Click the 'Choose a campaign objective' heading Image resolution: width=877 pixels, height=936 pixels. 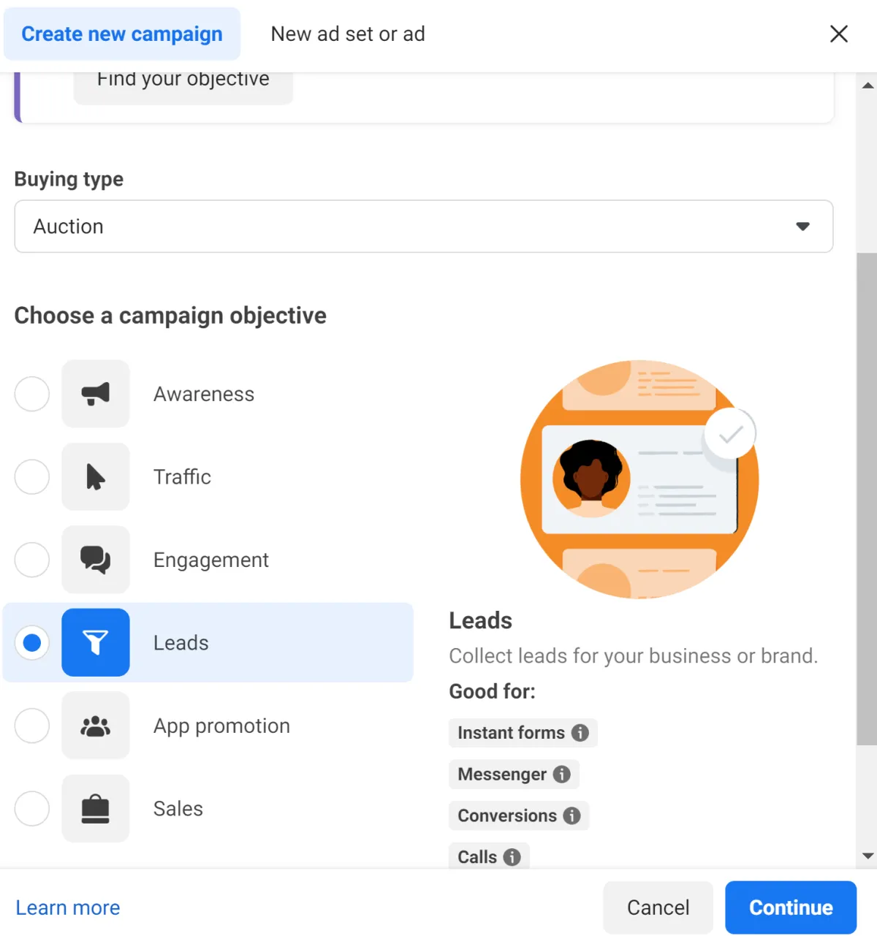[170, 316]
